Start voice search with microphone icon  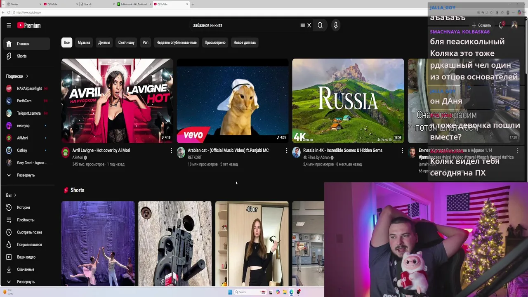click(x=336, y=25)
